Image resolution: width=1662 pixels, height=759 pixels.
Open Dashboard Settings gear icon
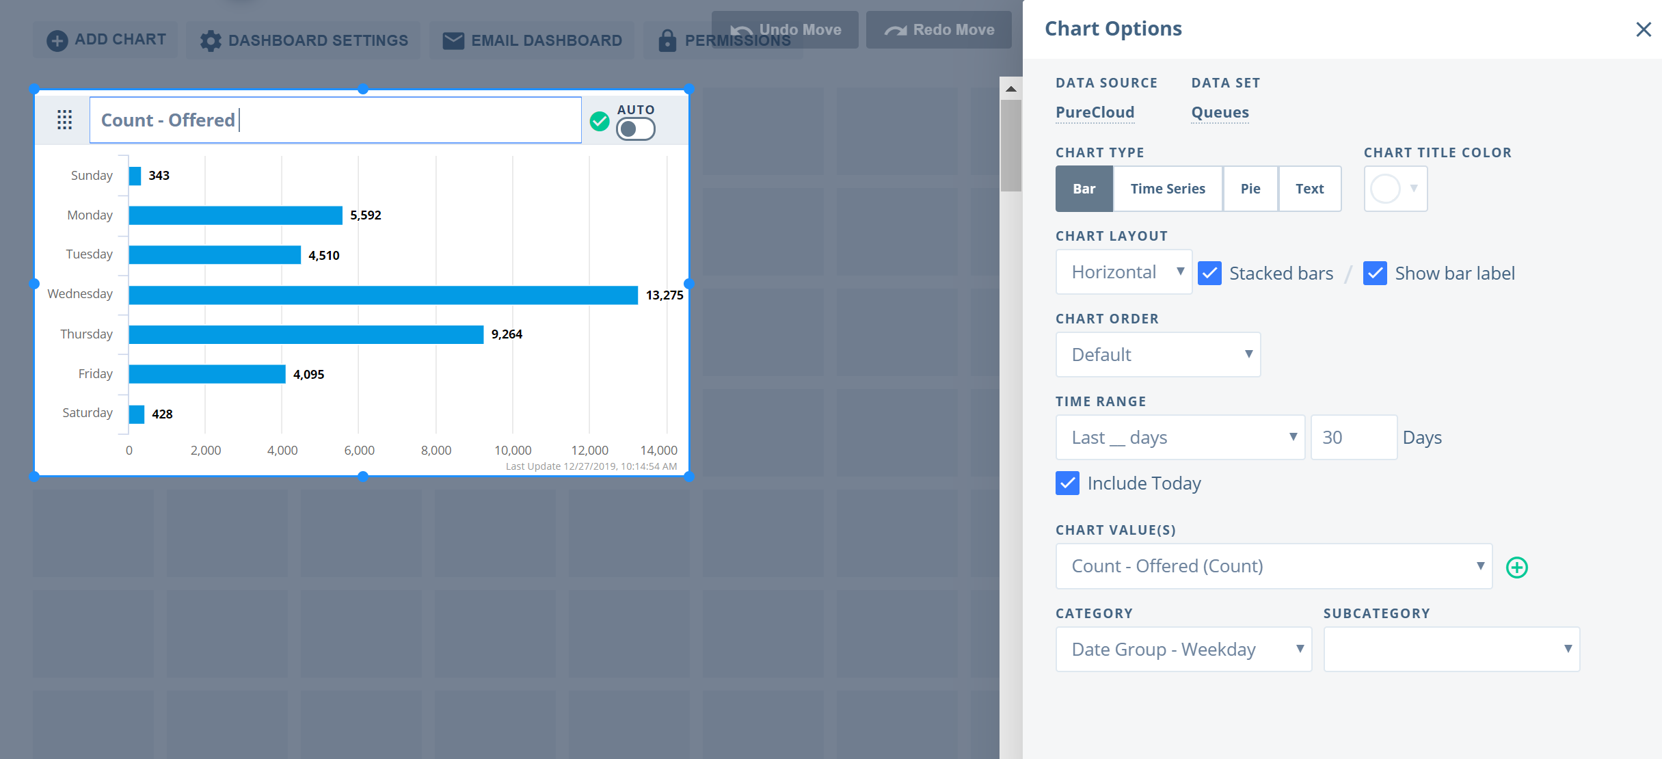pyautogui.click(x=211, y=40)
